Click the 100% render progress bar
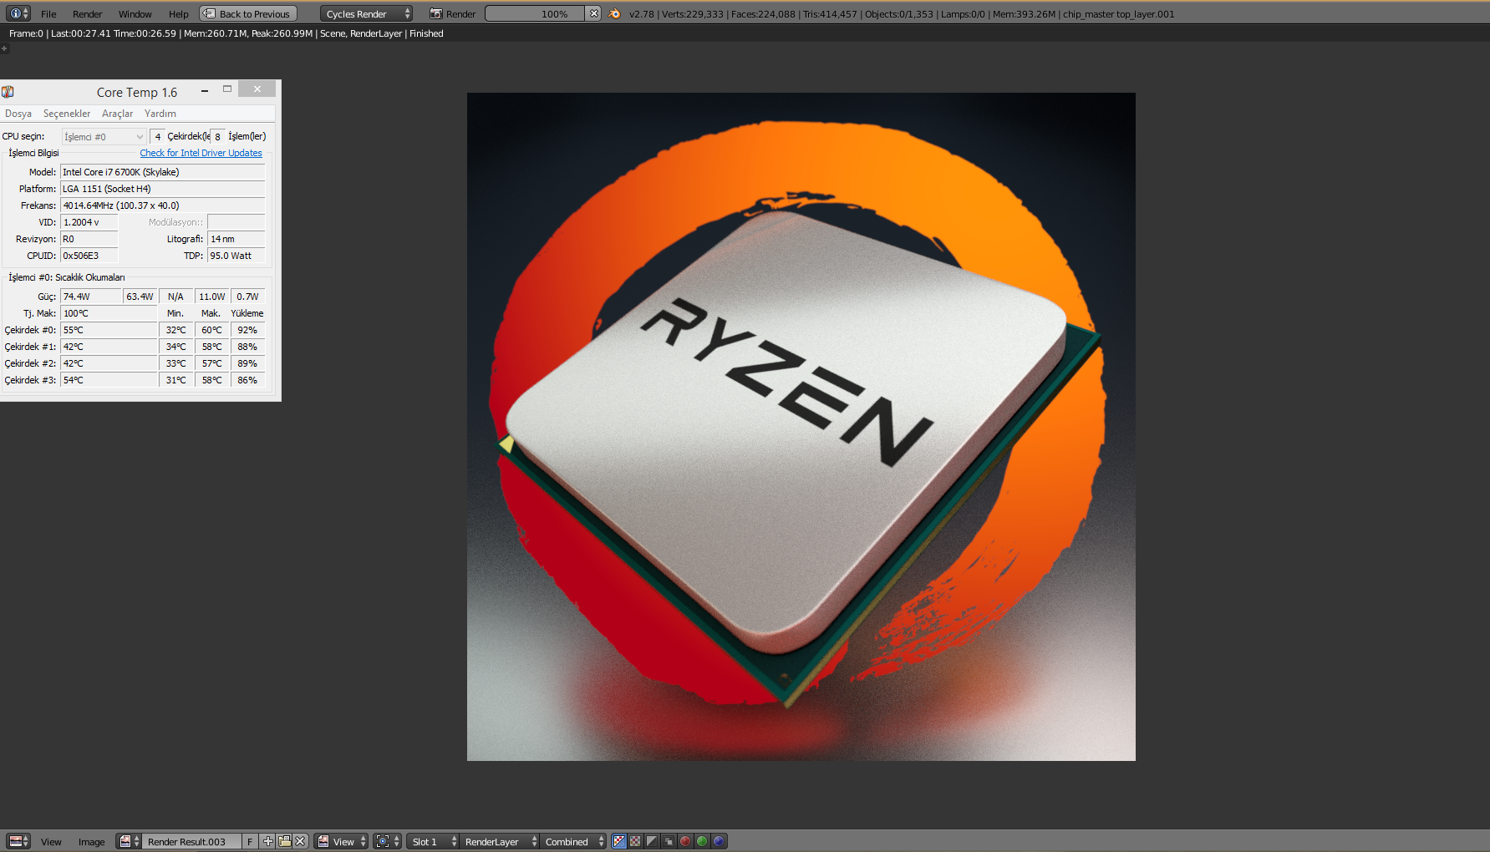Viewport: 1490px width, 852px height. coord(535,13)
